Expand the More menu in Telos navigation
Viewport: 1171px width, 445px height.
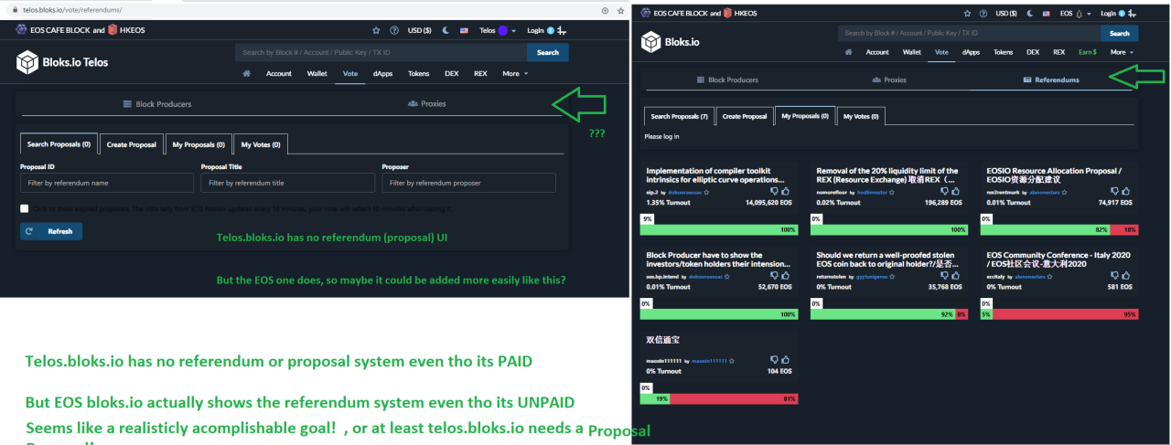[515, 74]
